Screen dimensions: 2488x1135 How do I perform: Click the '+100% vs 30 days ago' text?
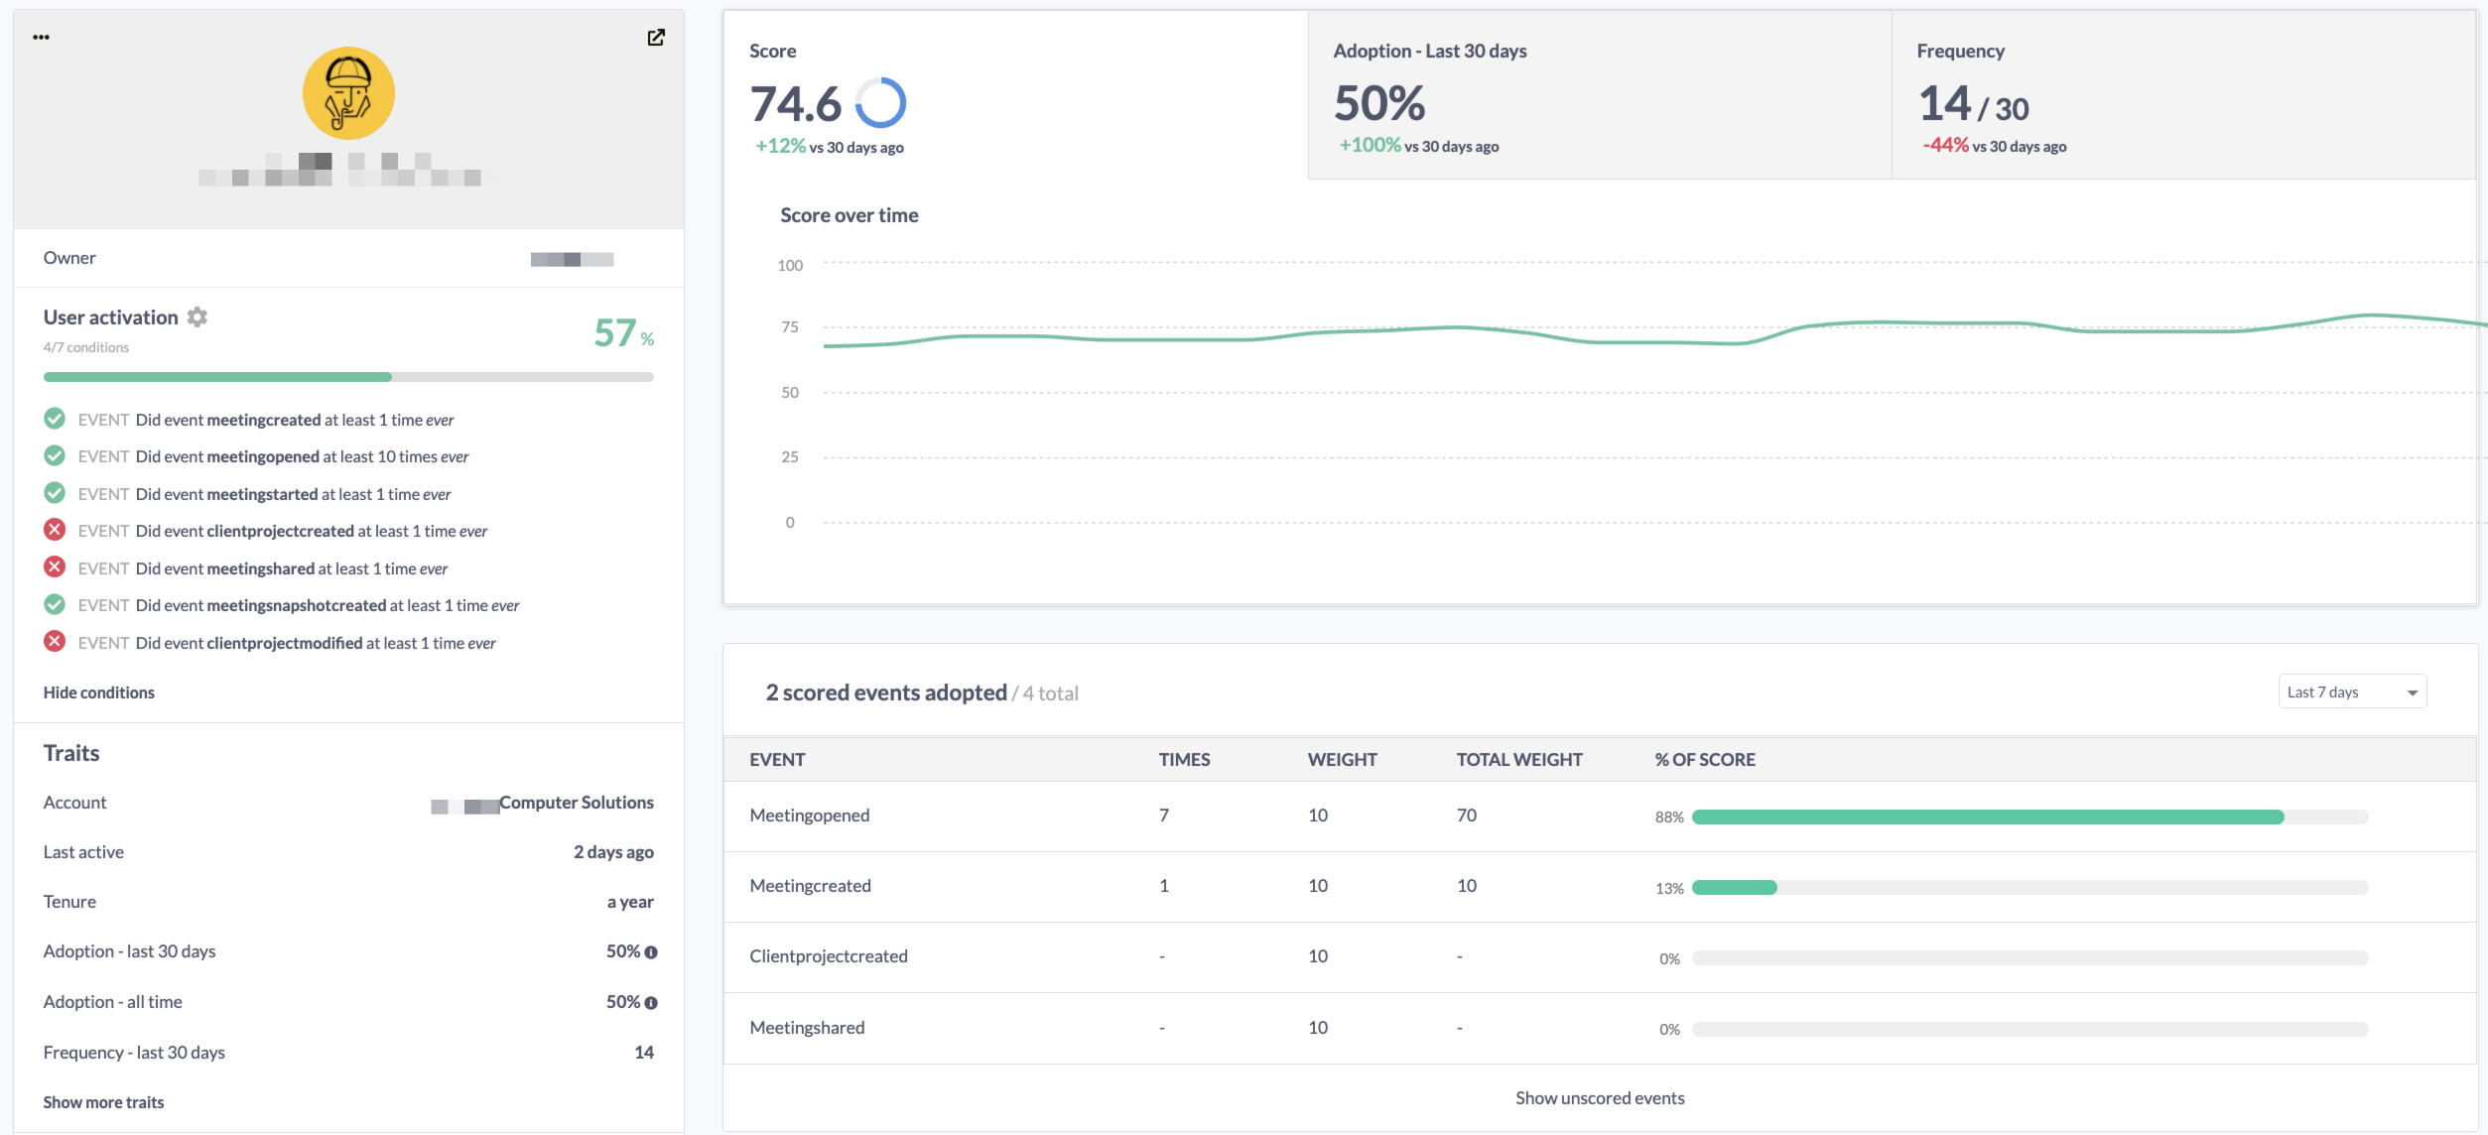(x=1419, y=146)
